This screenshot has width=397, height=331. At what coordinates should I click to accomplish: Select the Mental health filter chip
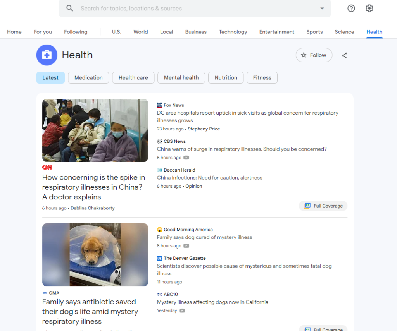[x=181, y=78]
